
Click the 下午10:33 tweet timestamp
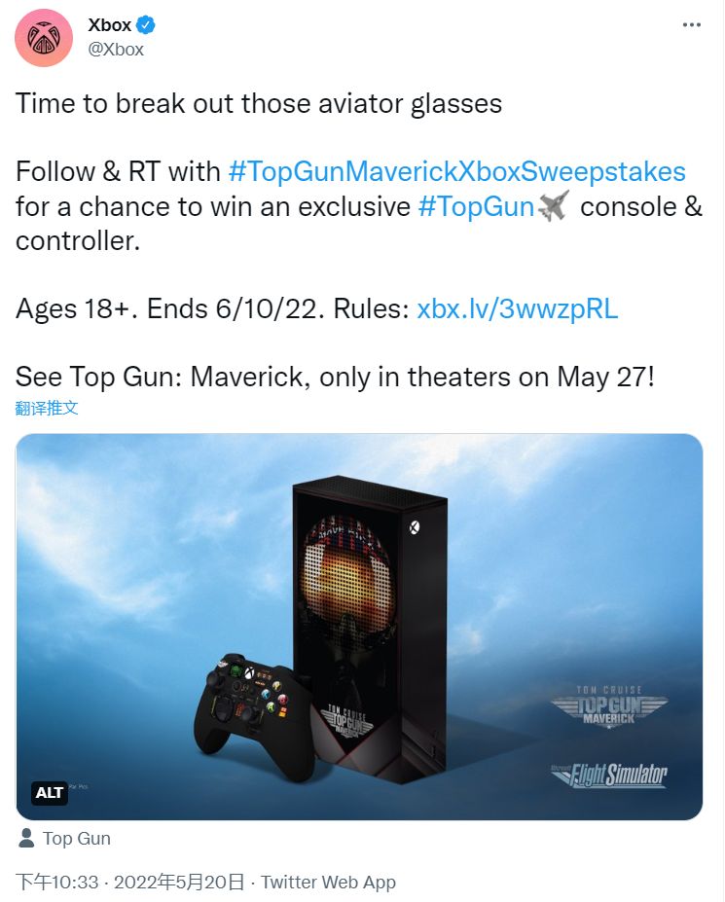(x=57, y=882)
